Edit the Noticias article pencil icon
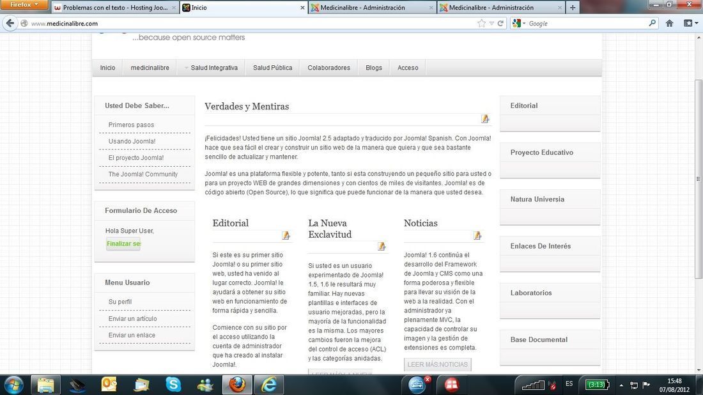Screen dimensions: 703x395 [477, 235]
